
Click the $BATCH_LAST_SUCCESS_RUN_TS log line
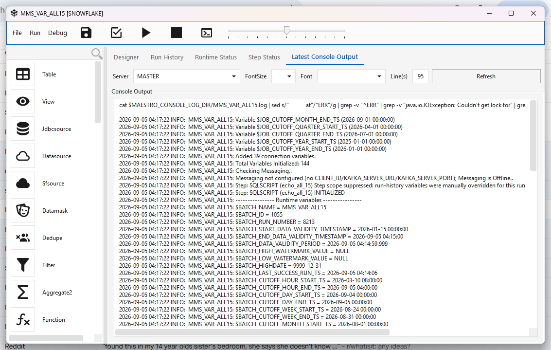coord(248,273)
